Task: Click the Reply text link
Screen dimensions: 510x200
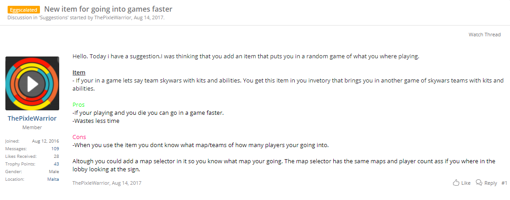Action: pos(490,183)
